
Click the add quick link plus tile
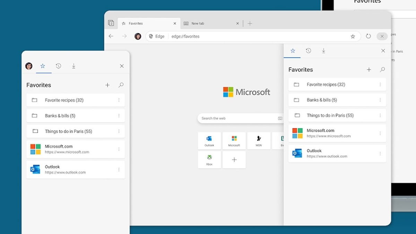(x=234, y=160)
